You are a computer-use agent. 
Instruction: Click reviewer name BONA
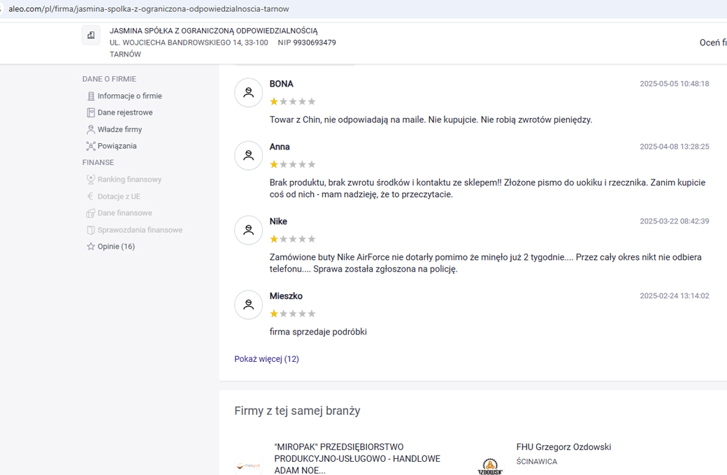pos(282,84)
